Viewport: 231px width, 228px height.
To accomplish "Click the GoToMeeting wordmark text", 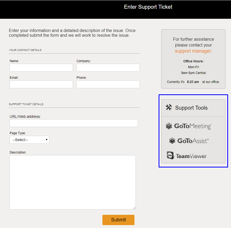I will point(193,126).
